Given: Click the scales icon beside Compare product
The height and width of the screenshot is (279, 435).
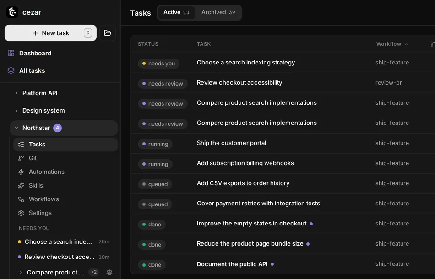Looking at the screenshot, I should [x=109, y=272].
